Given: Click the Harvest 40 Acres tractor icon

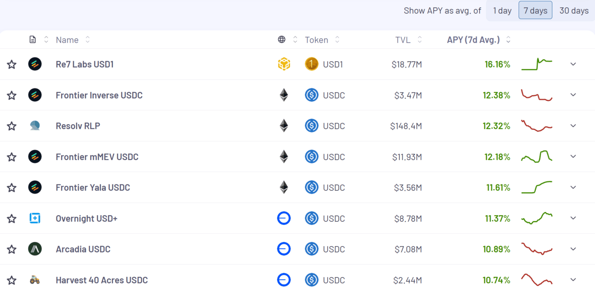Looking at the screenshot, I should point(35,280).
